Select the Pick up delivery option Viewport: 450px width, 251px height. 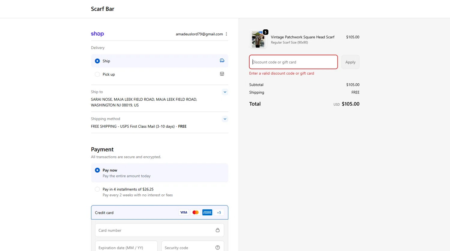(x=160, y=74)
